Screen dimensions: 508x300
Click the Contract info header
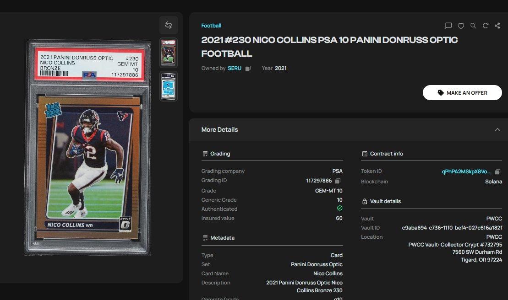coord(387,154)
